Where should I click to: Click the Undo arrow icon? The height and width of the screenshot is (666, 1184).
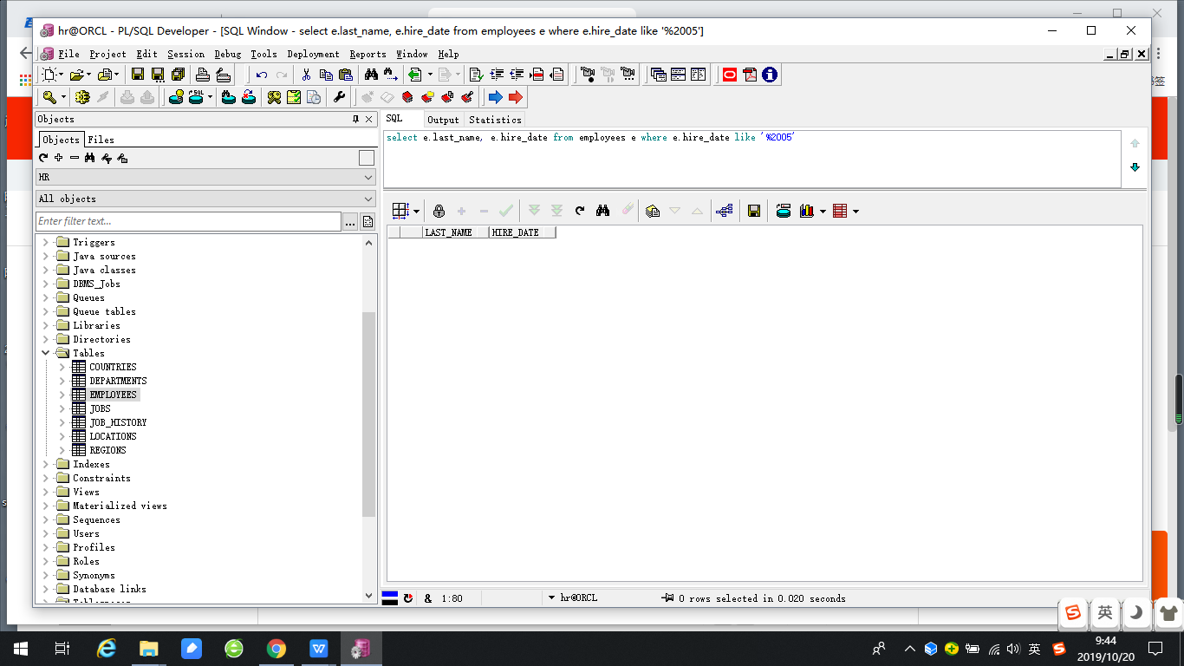point(261,75)
